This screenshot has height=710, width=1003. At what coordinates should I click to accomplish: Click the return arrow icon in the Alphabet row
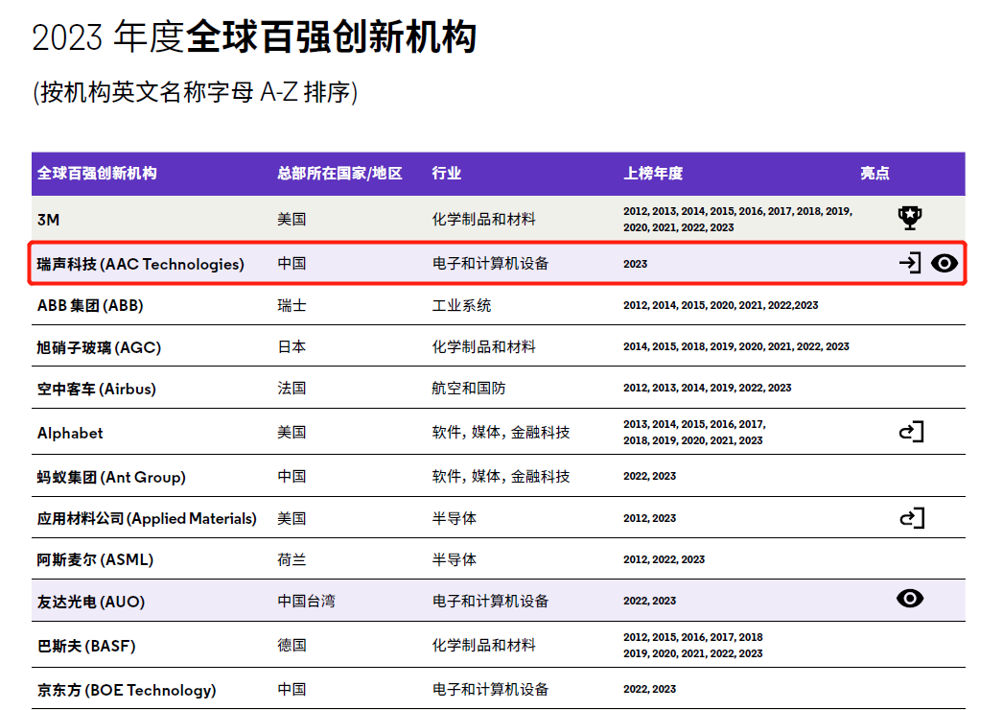[912, 432]
